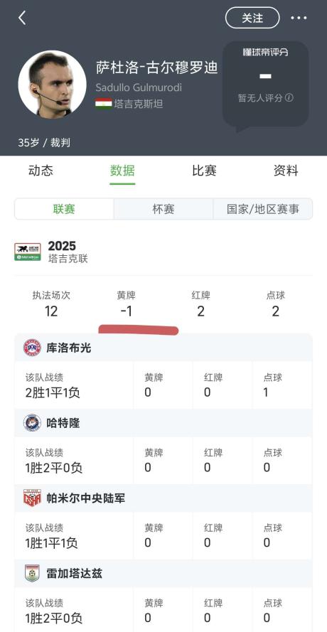Screen dimensions: 327x632
Task: Select the 国家/地区赛事 segment filter
Action: coord(263,209)
